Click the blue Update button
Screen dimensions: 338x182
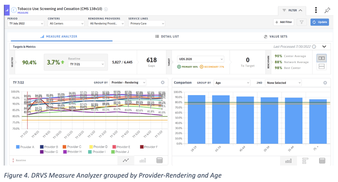320,22
